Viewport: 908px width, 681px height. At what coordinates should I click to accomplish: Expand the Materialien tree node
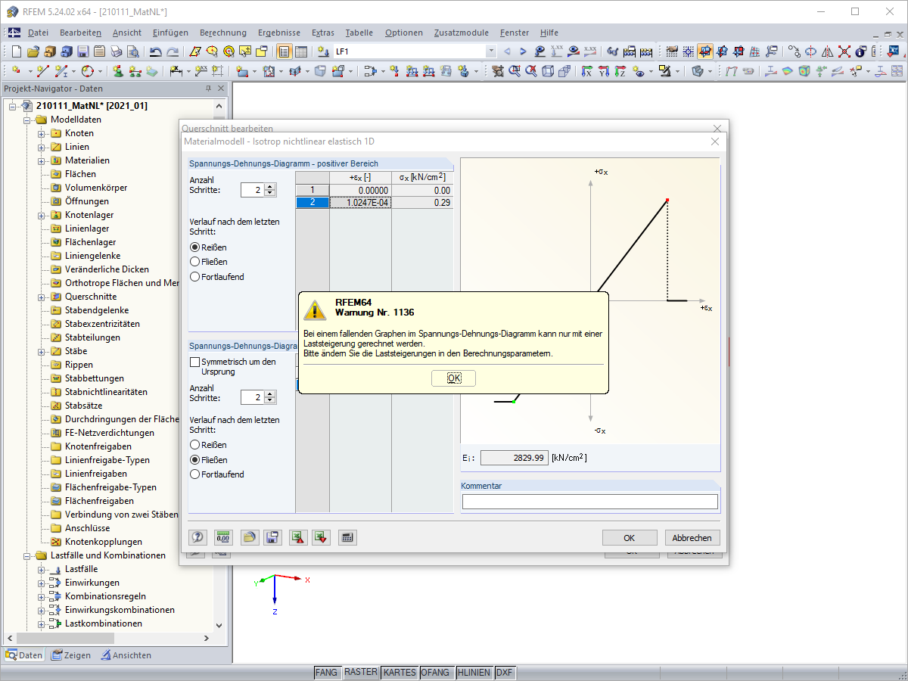coord(42,160)
